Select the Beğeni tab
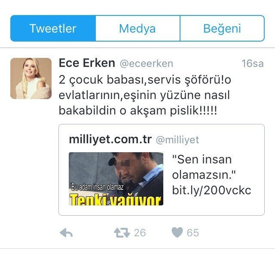The width and height of the screenshot is (275, 253). (x=222, y=28)
